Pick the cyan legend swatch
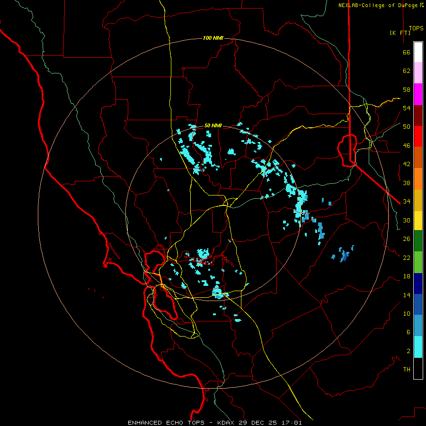Image resolution: width=426 pixels, height=426 pixels. pos(418,347)
